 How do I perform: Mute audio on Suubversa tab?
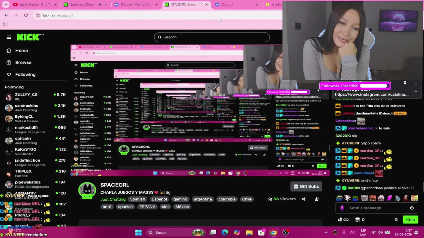[x=99, y=5]
